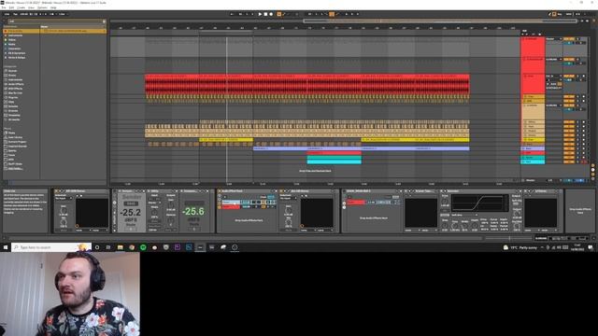The width and height of the screenshot is (598, 336).
Task: Select Drums category in browser
Action: [12, 76]
